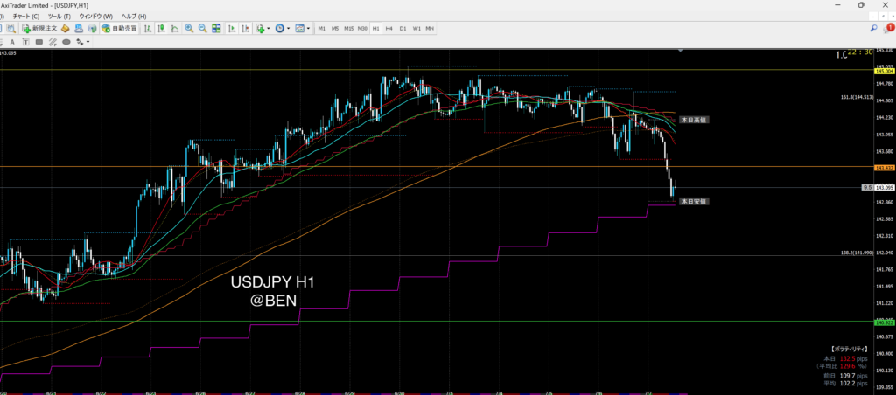Click the 新規注文 new order button
This screenshot has width=896, height=395.
click(40, 29)
